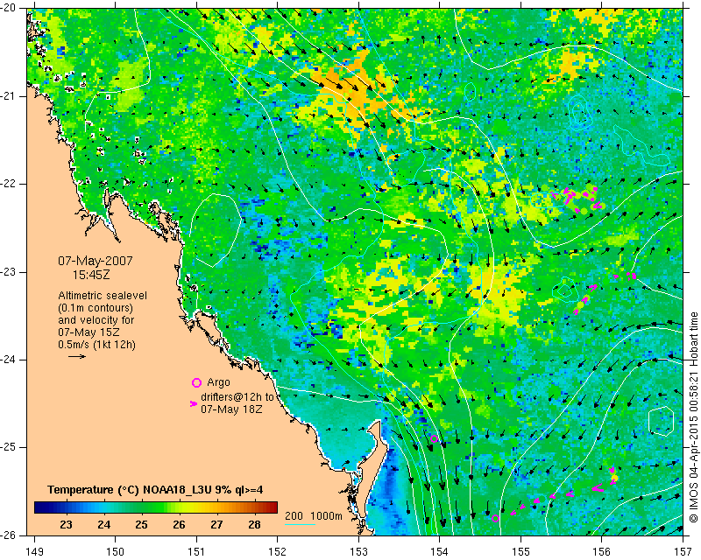
Task: Click the latitude axis label '-21'
Action: click(x=8, y=96)
